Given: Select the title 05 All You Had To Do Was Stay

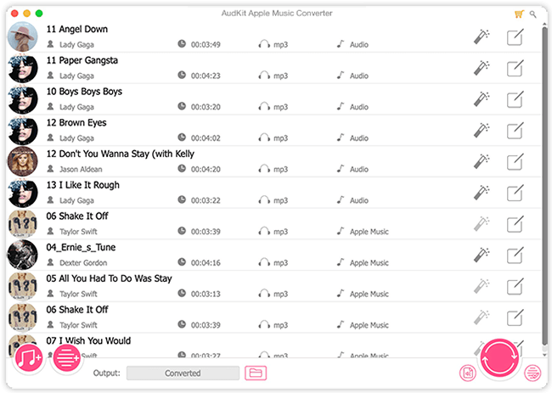Looking at the screenshot, I should tap(110, 278).
